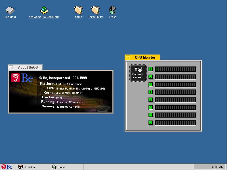Click the small square on the About BeOS tab
The image size is (227, 170).
tap(11, 67)
